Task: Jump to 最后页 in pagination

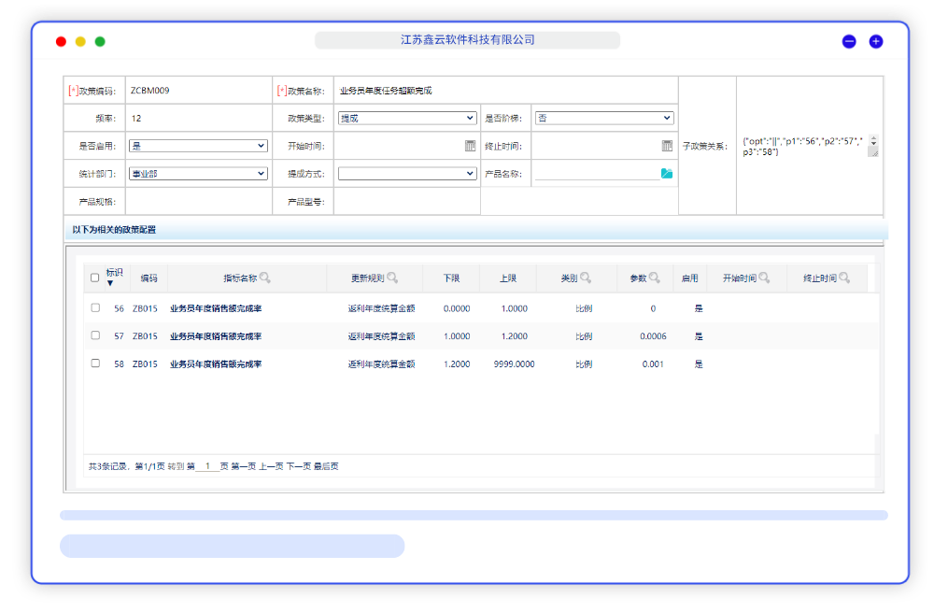Action: click(x=326, y=466)
